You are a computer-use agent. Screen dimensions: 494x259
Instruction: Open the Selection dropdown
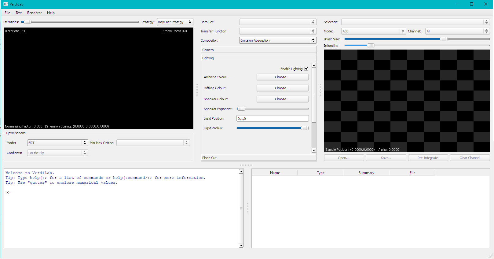coord(415,22)
